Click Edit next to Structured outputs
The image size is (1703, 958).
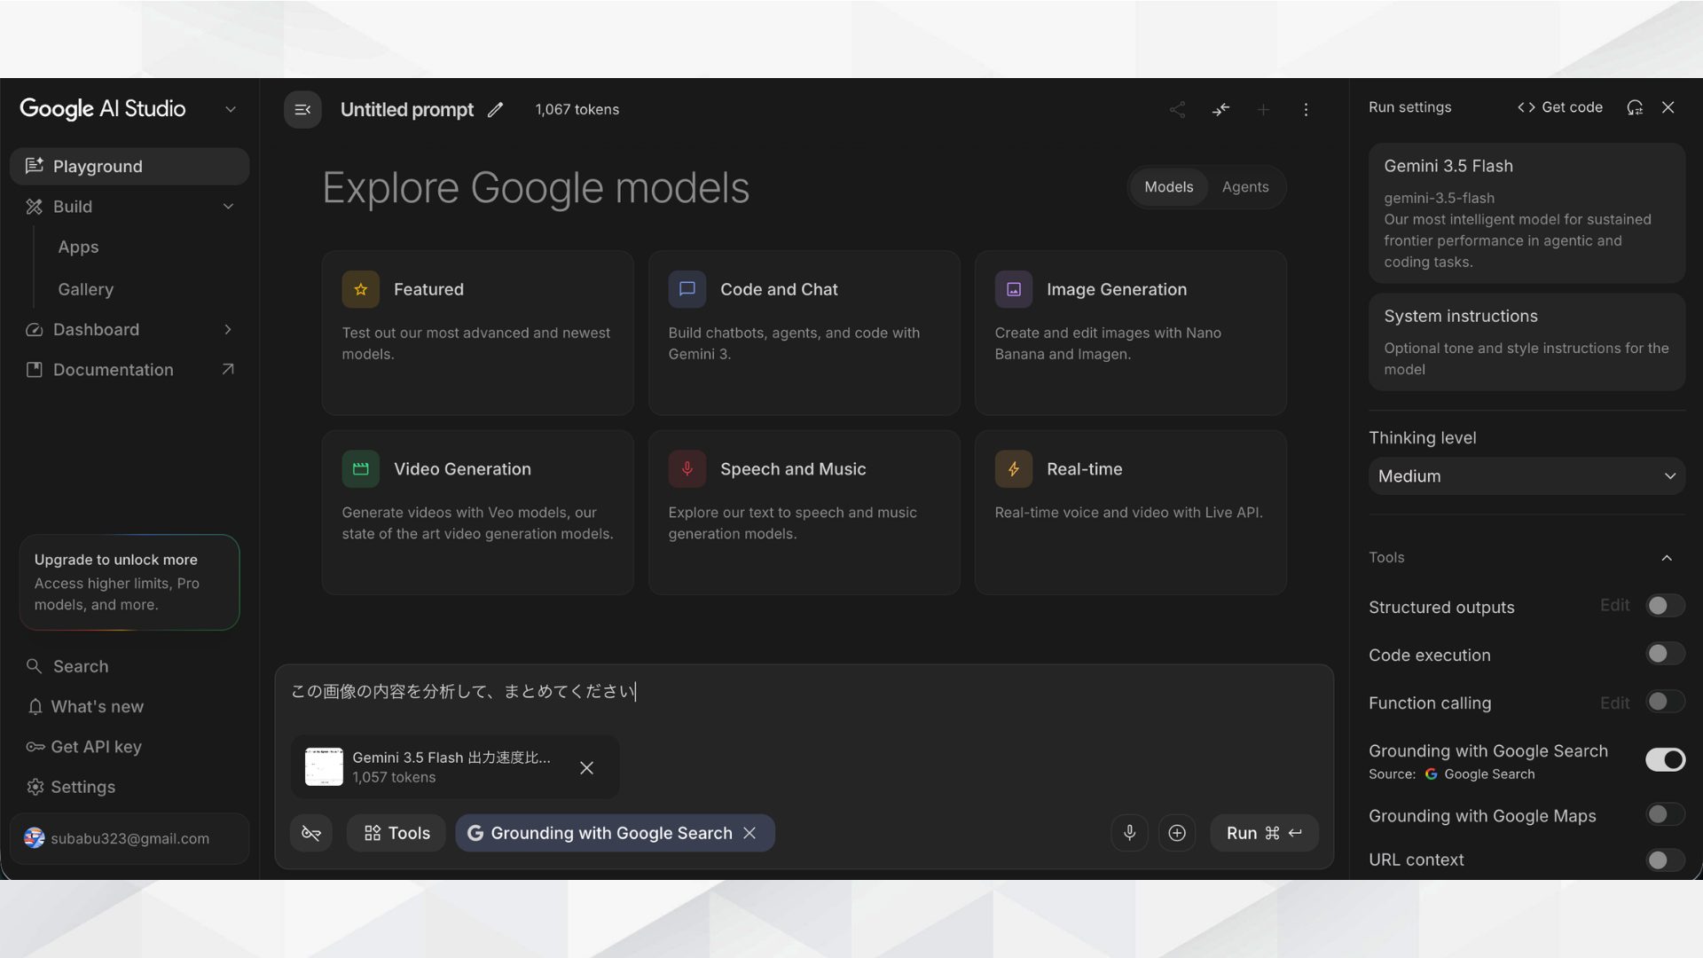[1614, 605]
